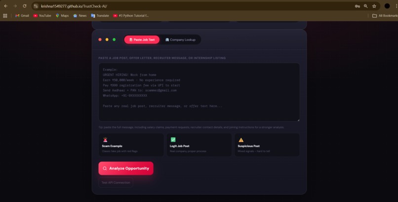Click the zoom magnifier icon in address bar

coord(366,6)
